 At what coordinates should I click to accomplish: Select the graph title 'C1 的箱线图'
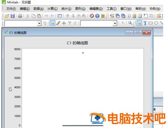pyautogui.click(x=77, y=43)
